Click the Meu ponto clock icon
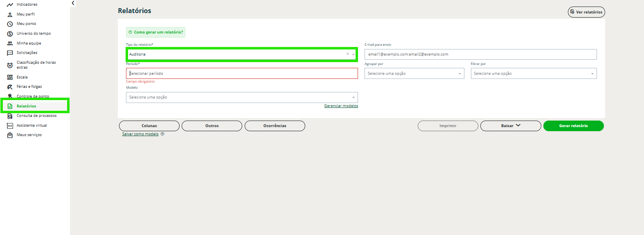Image resolution: width=644 pixels, height=235 pixels. click(10, 24)
